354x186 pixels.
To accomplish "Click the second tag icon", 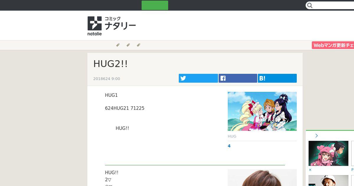I will (x=128, y=45).
